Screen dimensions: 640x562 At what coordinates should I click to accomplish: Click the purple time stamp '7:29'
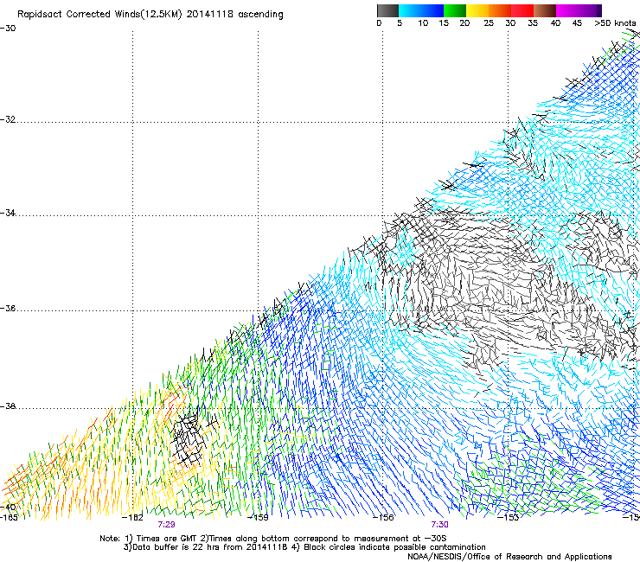[x=167, y=525]
